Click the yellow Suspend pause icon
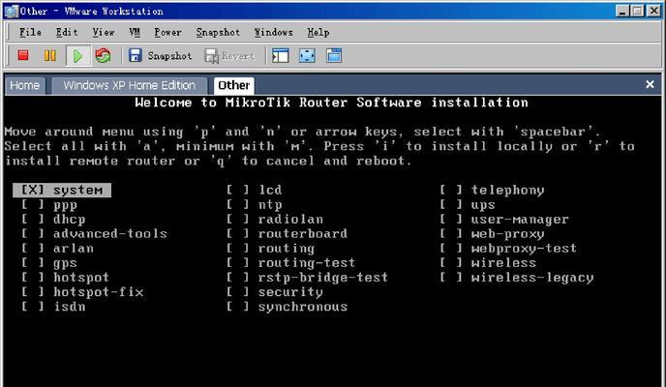666x387 pixels. (x=49, y=55)
